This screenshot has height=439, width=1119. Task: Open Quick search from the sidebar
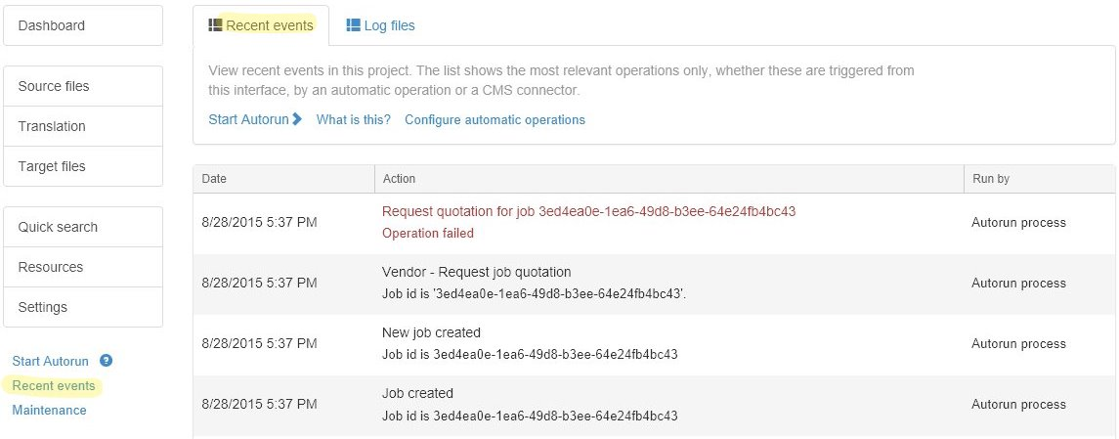pos(83,227)
